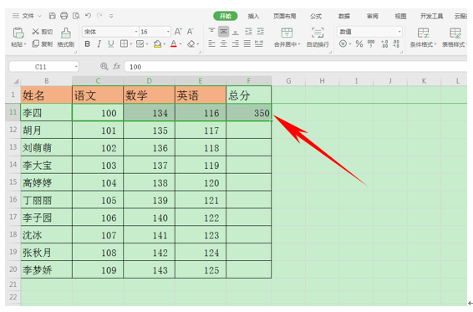The width and height of the screenshot is (473, 312).
Task: Click the undo arrow in quick access
Action: click(x=88, y=16)
